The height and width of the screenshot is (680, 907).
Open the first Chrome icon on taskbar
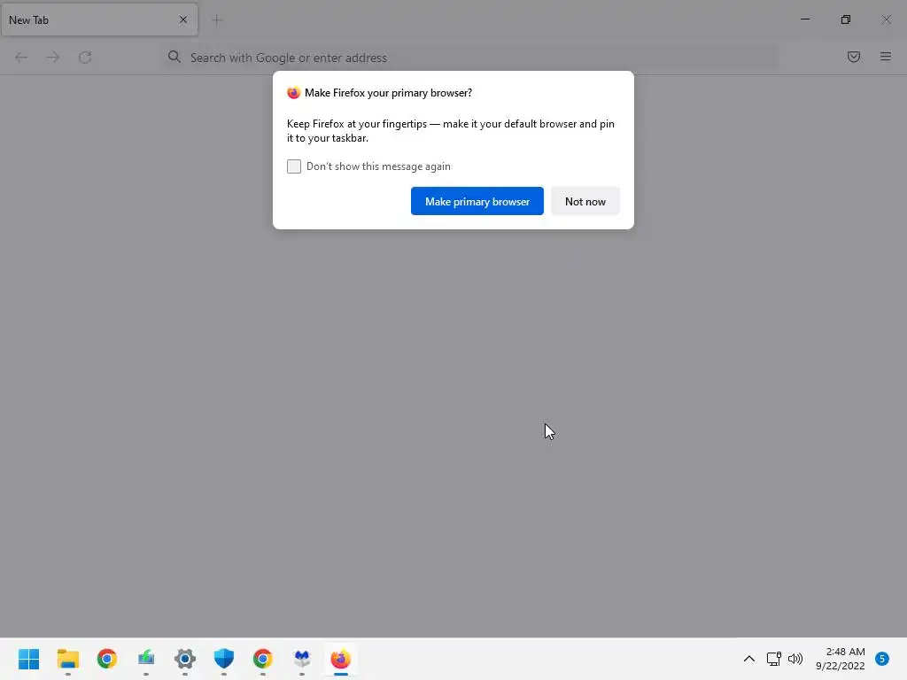pyautogui.click(x=106, y=659)
